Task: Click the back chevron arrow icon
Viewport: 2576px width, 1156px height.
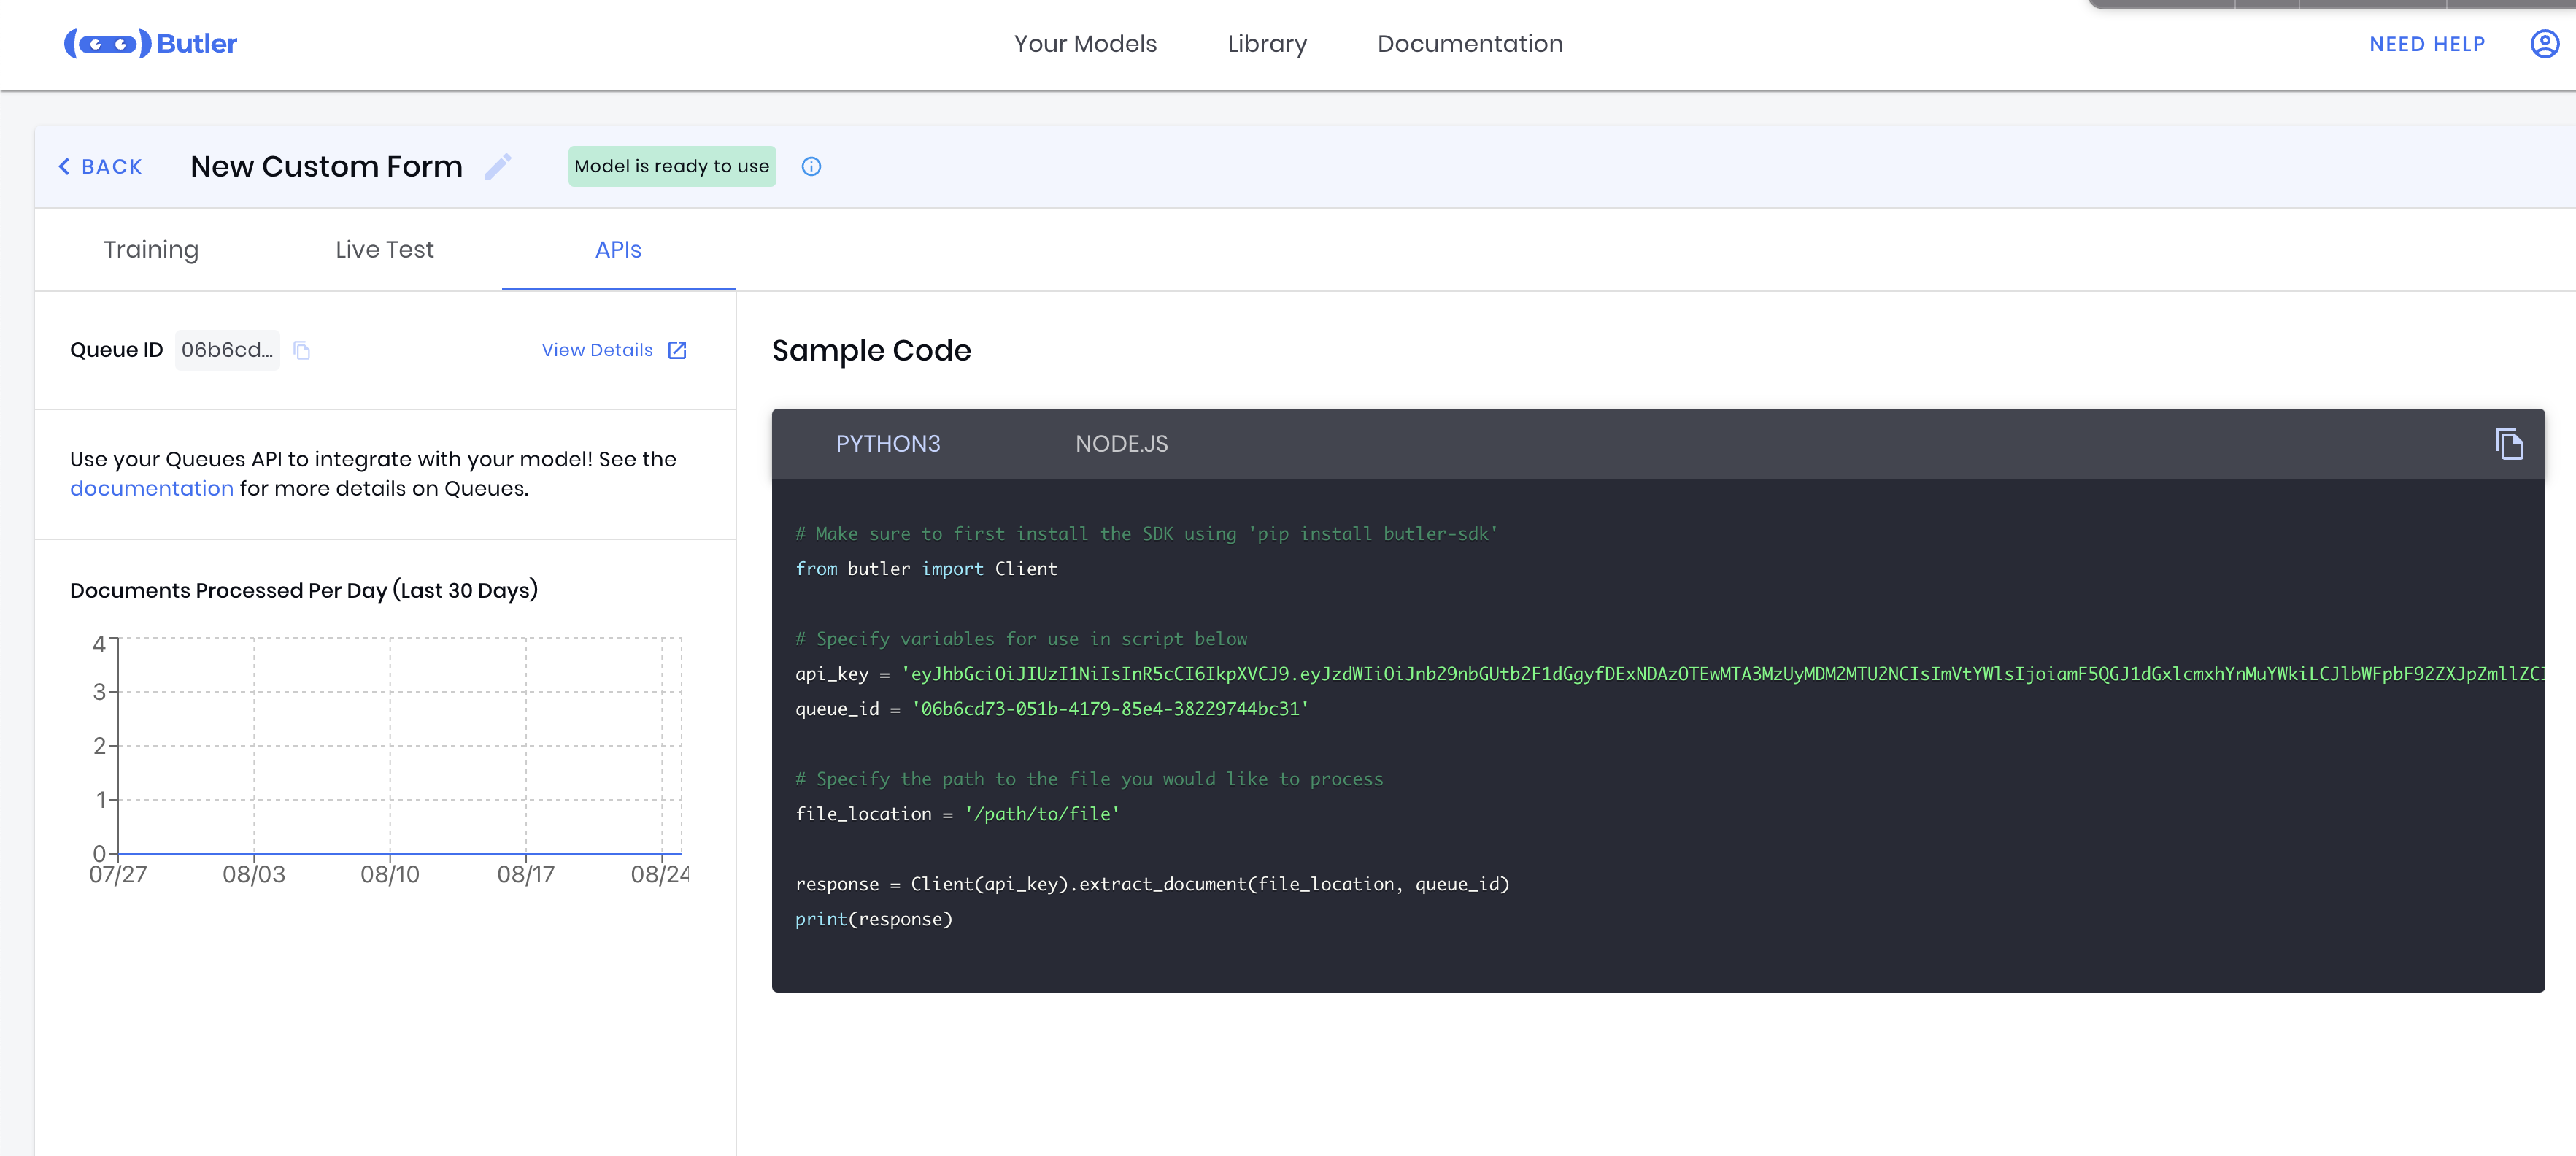Action: [64, 167]
